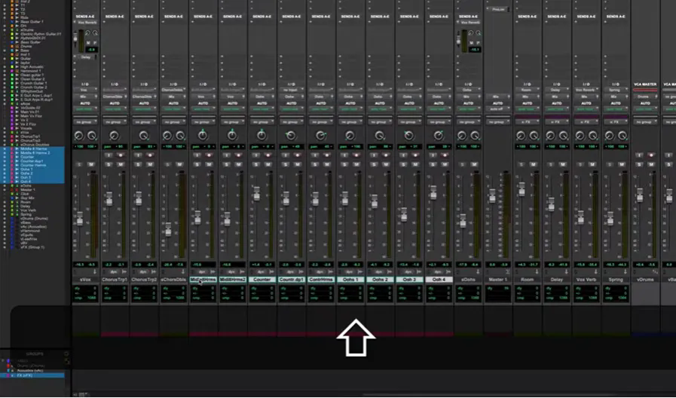The width and height of the screenshot is (676, 398).
Task: Open output selector on Oohs 2 channel
Action: [x=380, y=96]
